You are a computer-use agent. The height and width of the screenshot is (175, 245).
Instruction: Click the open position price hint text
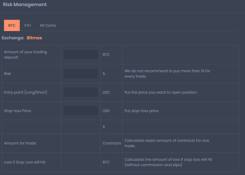click(161, 92)
